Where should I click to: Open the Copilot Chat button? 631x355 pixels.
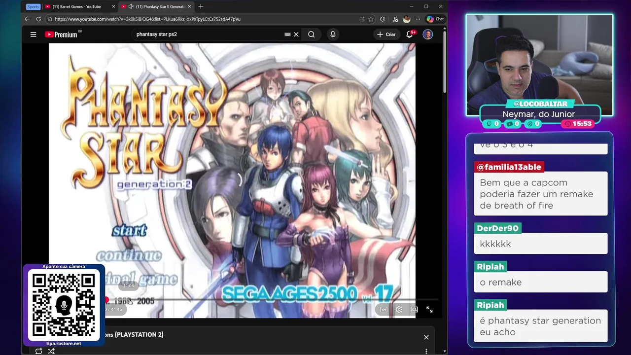[x=435, y=19]
